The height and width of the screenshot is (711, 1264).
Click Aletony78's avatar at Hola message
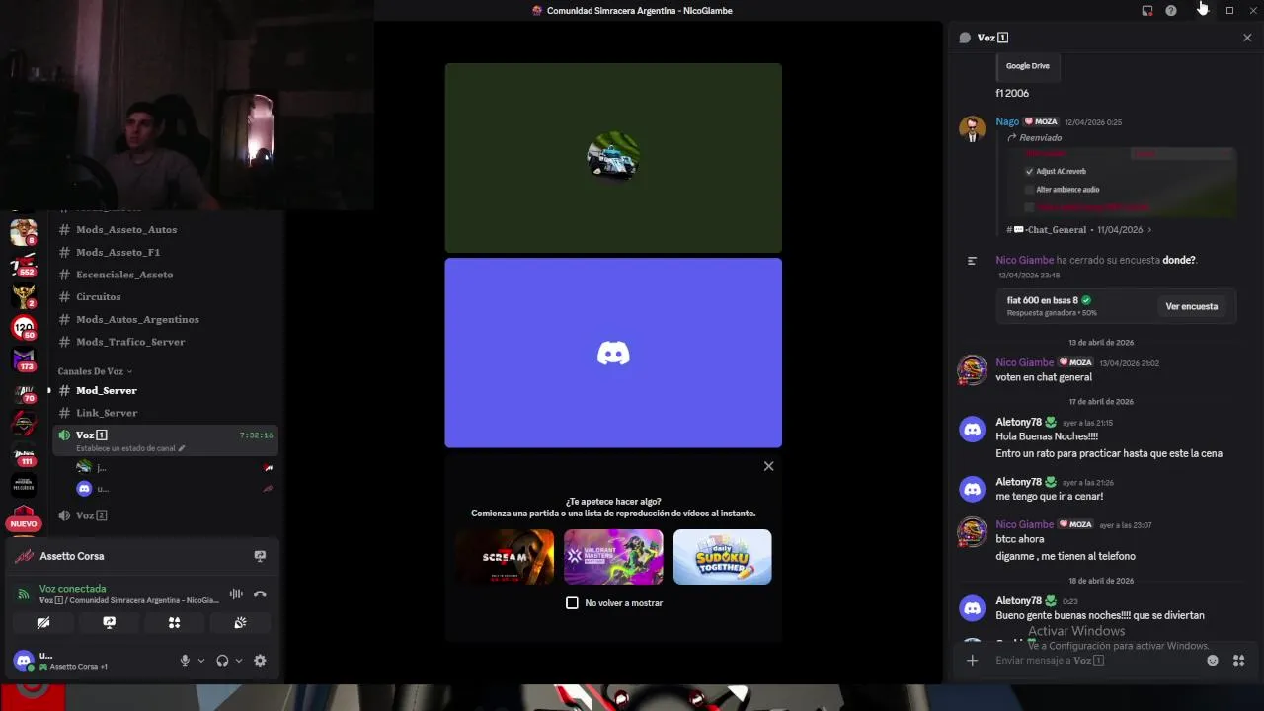[x=972, y=430]
